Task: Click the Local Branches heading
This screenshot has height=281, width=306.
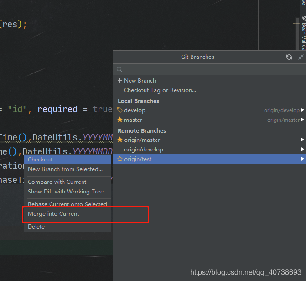Action: (138, 101)
